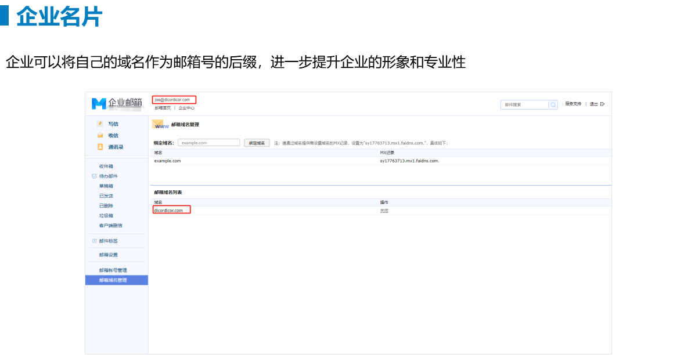Screen dimensions: 684x355
Task: Click the 写信 compose pencil icon
Action: [100, 124]
